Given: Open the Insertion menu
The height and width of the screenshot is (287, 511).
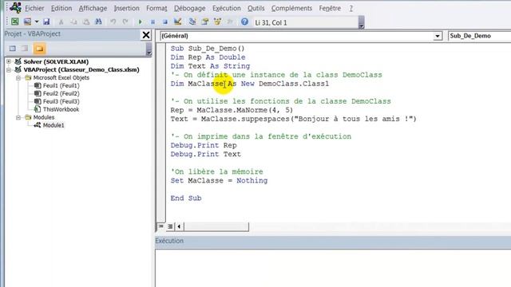Looking at the screenshot, I should (x=126, y=8).
